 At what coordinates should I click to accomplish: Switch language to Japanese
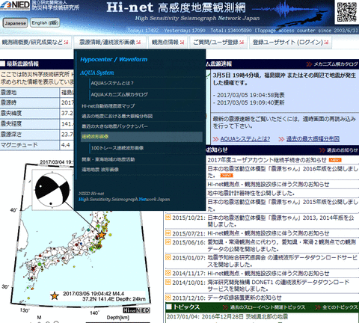click(15, 23)
